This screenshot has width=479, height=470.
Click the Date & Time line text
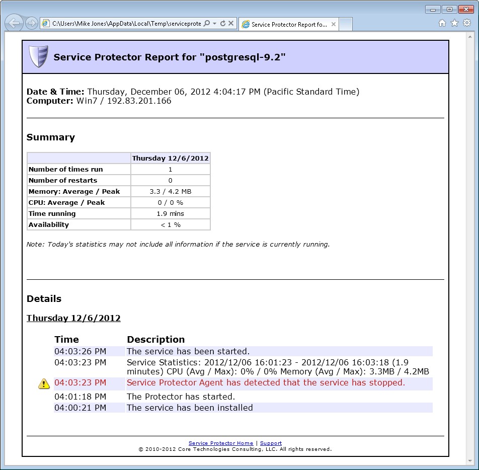193,92
